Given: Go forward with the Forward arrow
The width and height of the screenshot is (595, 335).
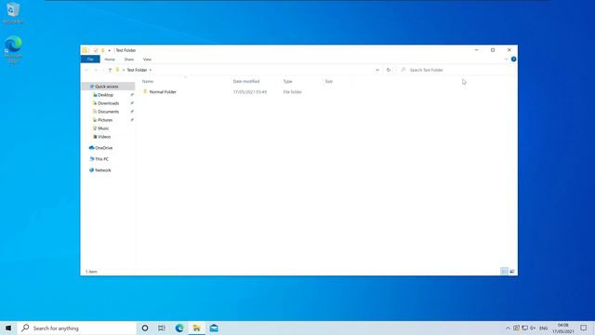Looking at the screenshot, I should click(96, 70).
